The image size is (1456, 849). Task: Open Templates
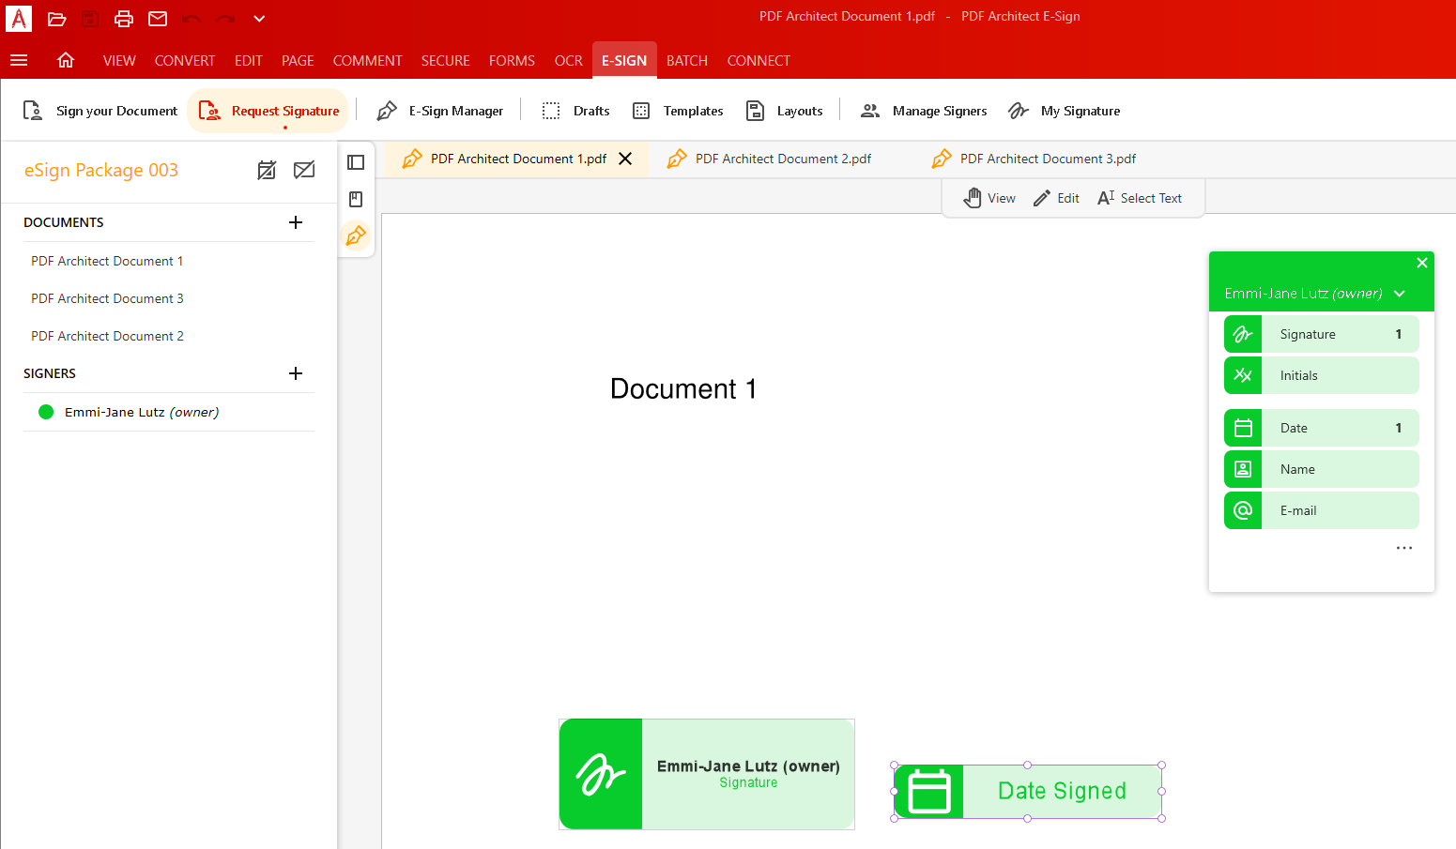[x=678, y=111]
